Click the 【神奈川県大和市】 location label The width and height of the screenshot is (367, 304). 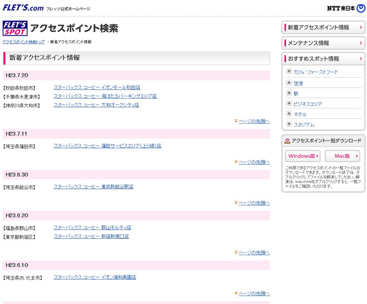(x=22, y=106)
